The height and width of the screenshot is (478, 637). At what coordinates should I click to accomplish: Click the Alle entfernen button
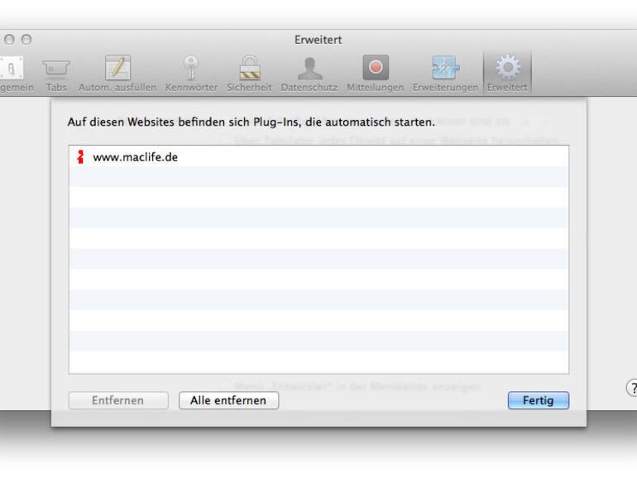(228, 400)
